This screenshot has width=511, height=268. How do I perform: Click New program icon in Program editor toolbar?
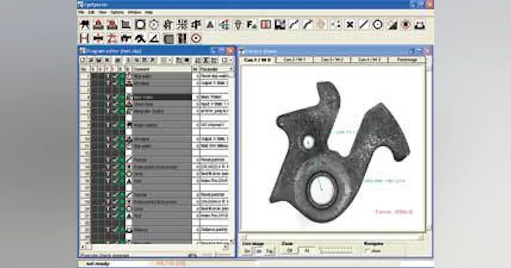[83, 60]
